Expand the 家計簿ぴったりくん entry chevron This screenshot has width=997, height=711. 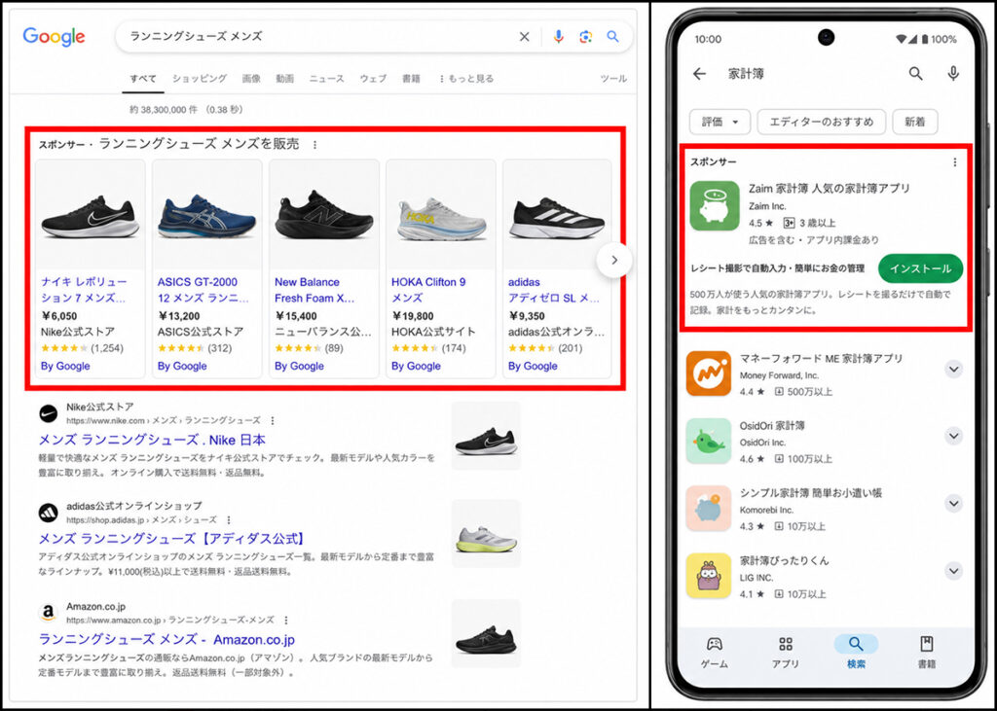953,571
